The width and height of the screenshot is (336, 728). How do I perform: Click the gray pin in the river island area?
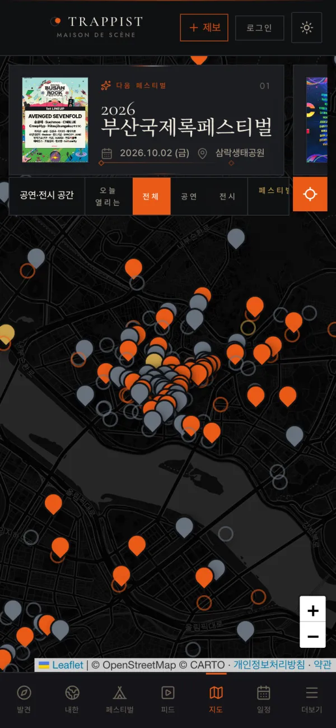point(184,527)
